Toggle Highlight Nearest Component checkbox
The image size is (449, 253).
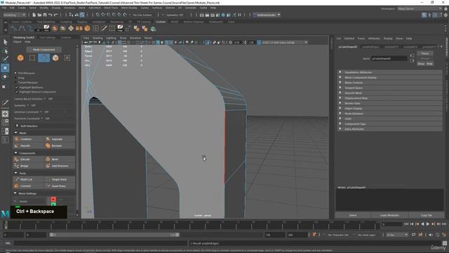(16, 92)
